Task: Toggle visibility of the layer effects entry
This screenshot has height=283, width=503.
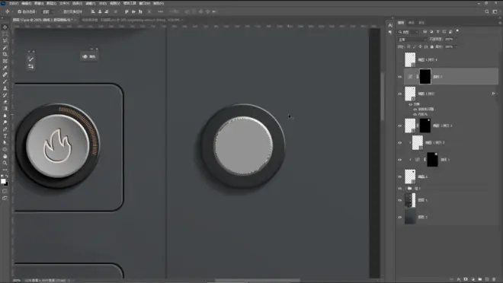Action: (x=411, y=104)
